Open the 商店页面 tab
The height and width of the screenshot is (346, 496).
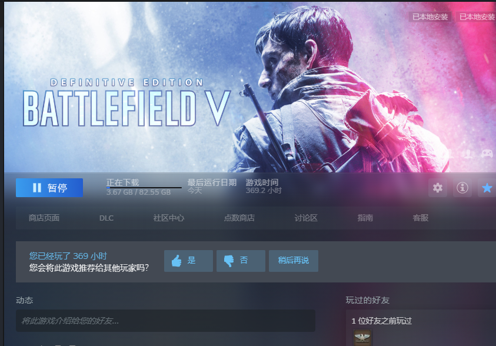point(44,218)
